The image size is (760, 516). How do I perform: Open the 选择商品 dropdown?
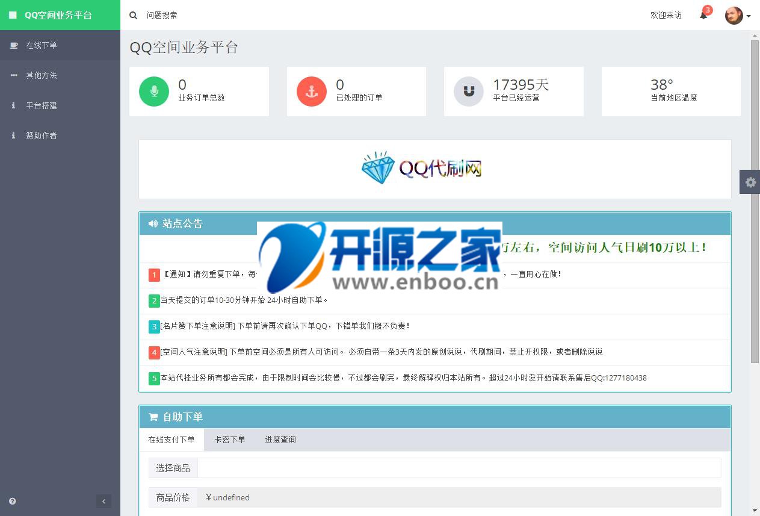coord(459,468)
